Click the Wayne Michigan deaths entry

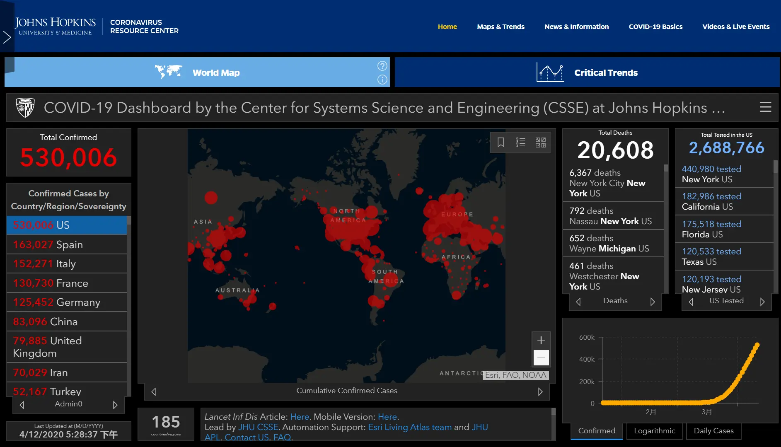pyautogui.click(x=613, y=243)
